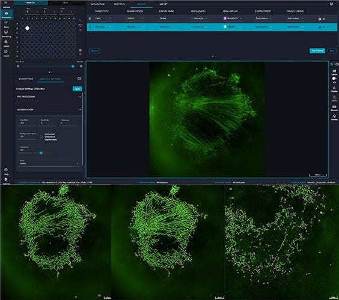Click copy icon in Cells row
The height and width of the screenshot is (300, 339).
point(320,19)
